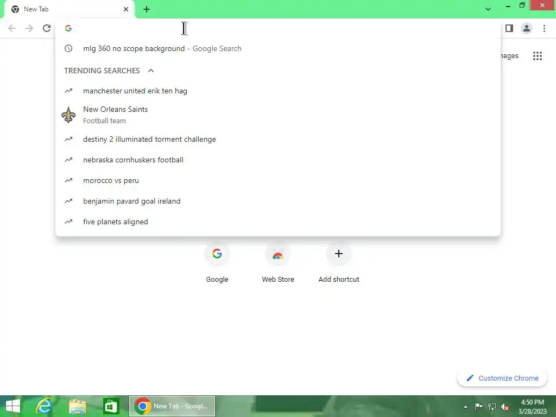Choose the New Orleans Saints suggestion
Viewport: 556px width, 417px height.
tap(278, 115)
